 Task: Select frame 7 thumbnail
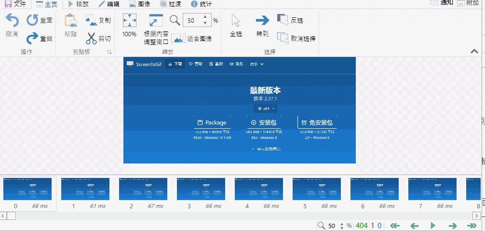click(432, 189)
